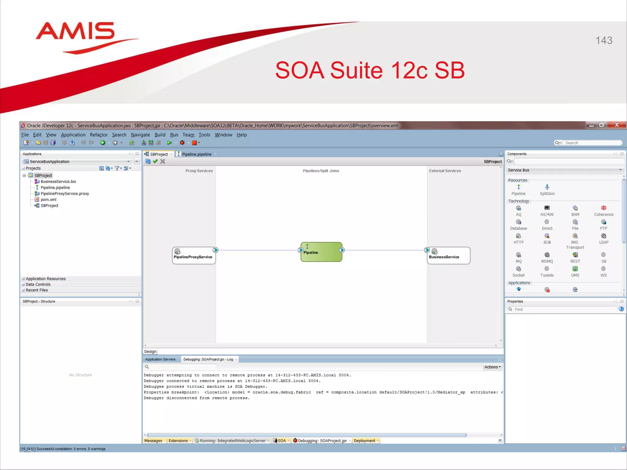This screenshot has width=627, height=470.
Task: Click the Components search field
Action: (x=568, y=161)
